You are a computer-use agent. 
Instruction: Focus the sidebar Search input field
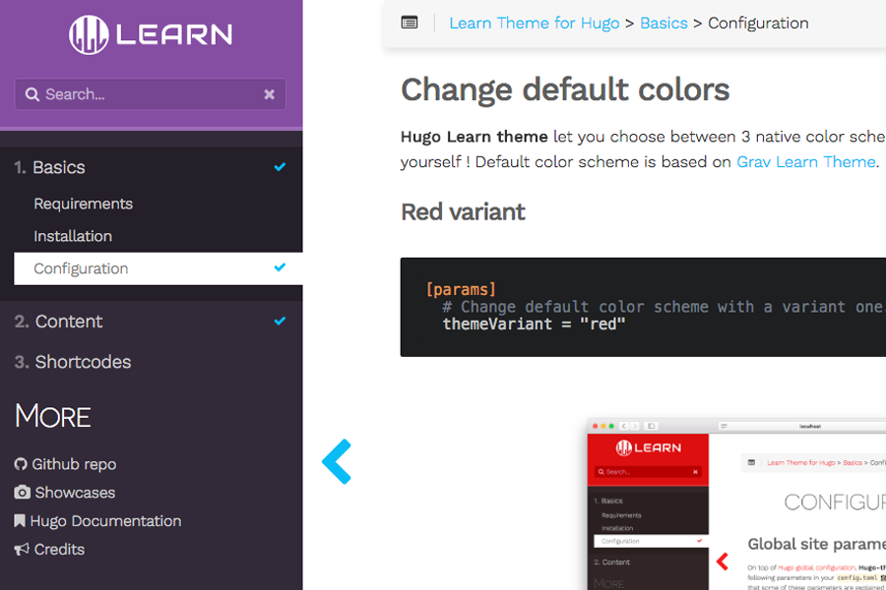148,94
